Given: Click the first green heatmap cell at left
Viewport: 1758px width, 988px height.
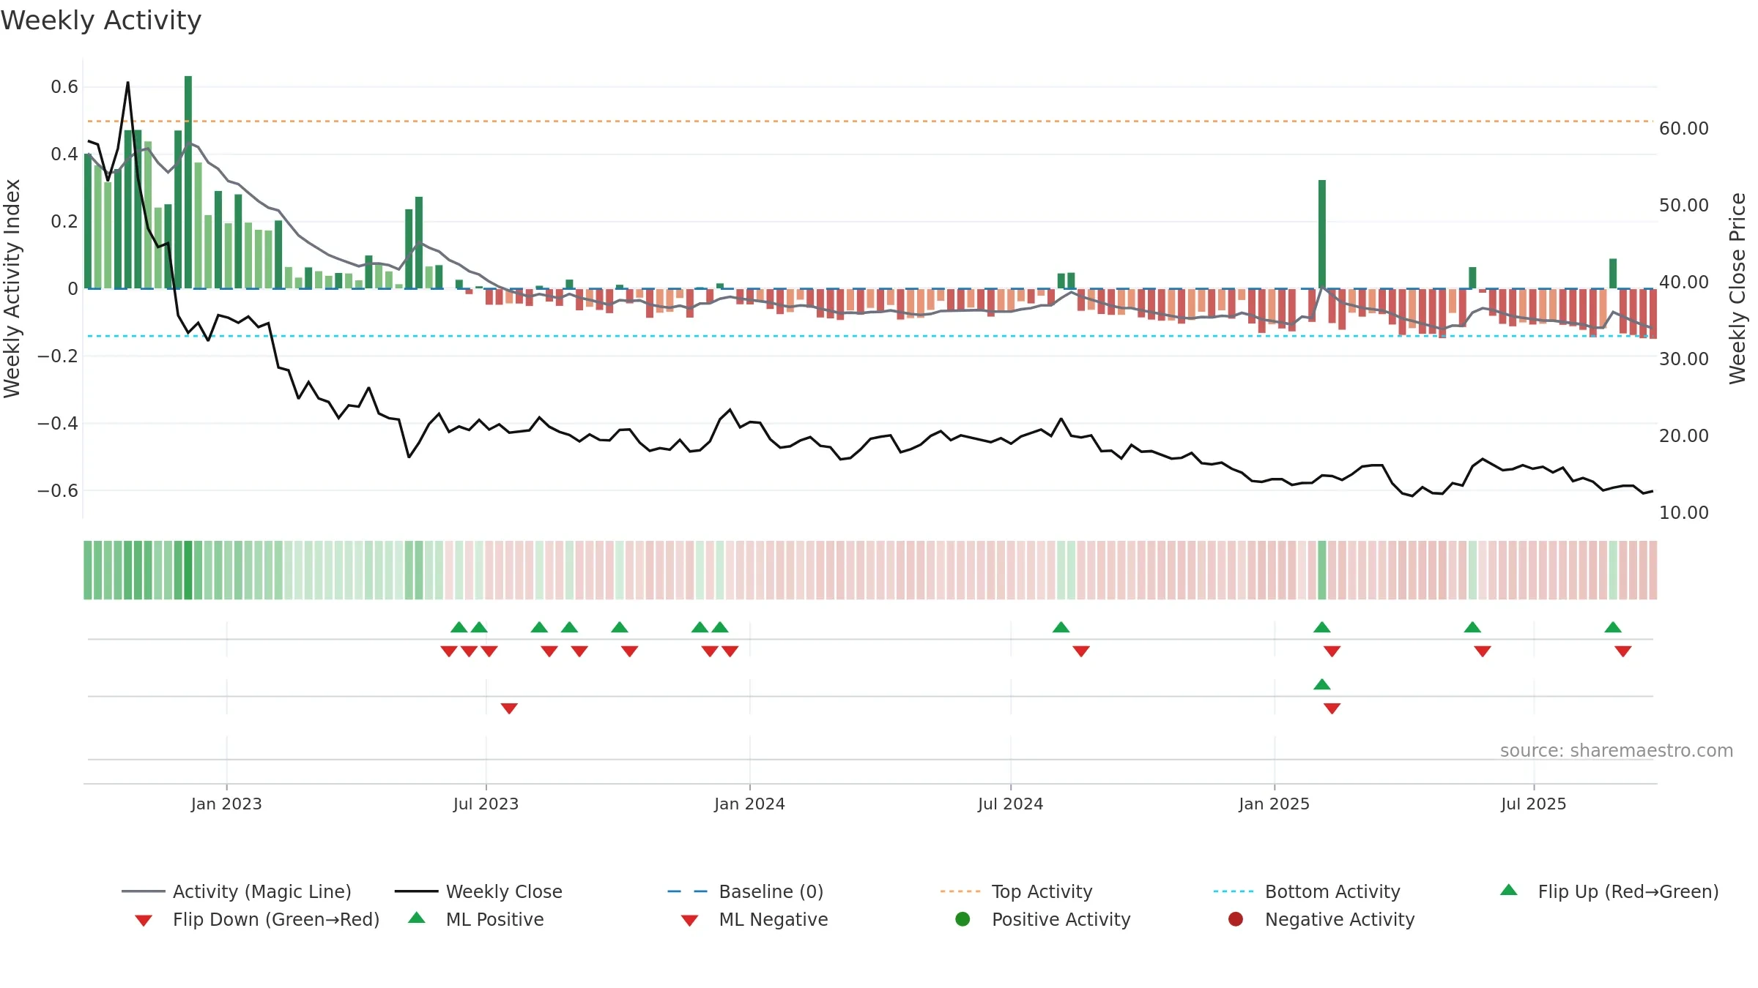Looking at the screenshot, I should click(88, 570).
